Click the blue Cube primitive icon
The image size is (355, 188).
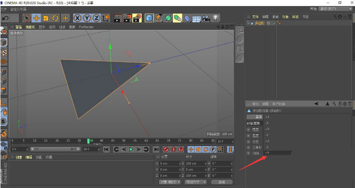click(x=149, y=18)
